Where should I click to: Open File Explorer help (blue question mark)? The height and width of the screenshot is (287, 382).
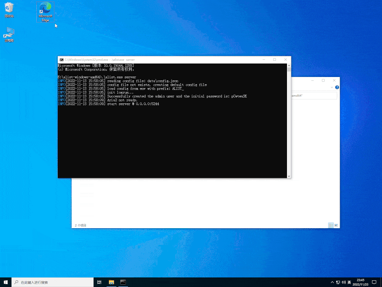tap(337, 88)
